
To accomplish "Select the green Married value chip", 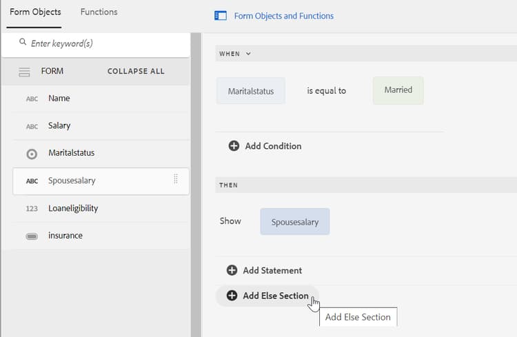I will tap(398, 90).
